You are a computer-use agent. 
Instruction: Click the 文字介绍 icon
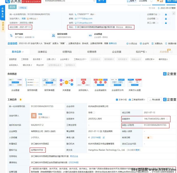[x=117, y=100]
